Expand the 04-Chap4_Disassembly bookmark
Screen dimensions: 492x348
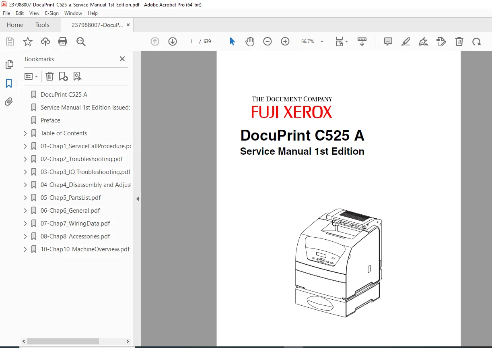point(25,185)
